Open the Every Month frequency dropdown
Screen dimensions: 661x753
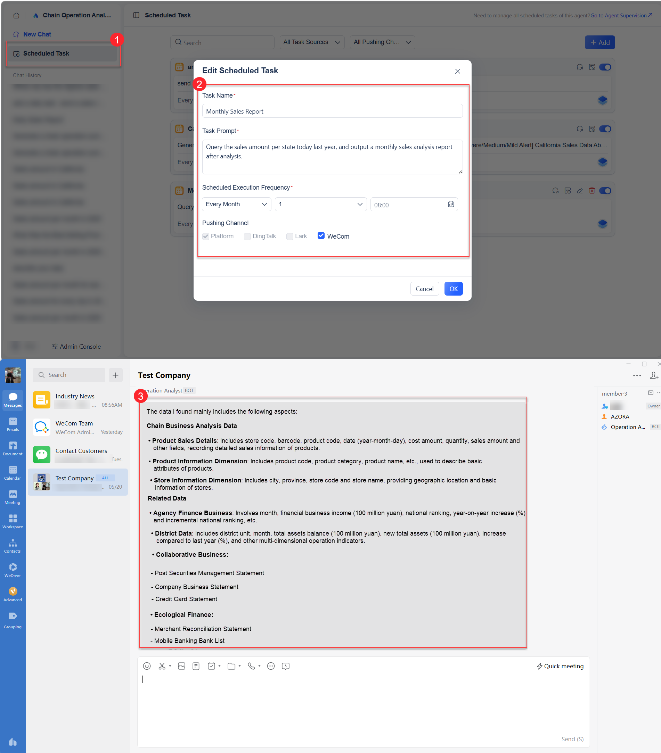coord(237,205)
